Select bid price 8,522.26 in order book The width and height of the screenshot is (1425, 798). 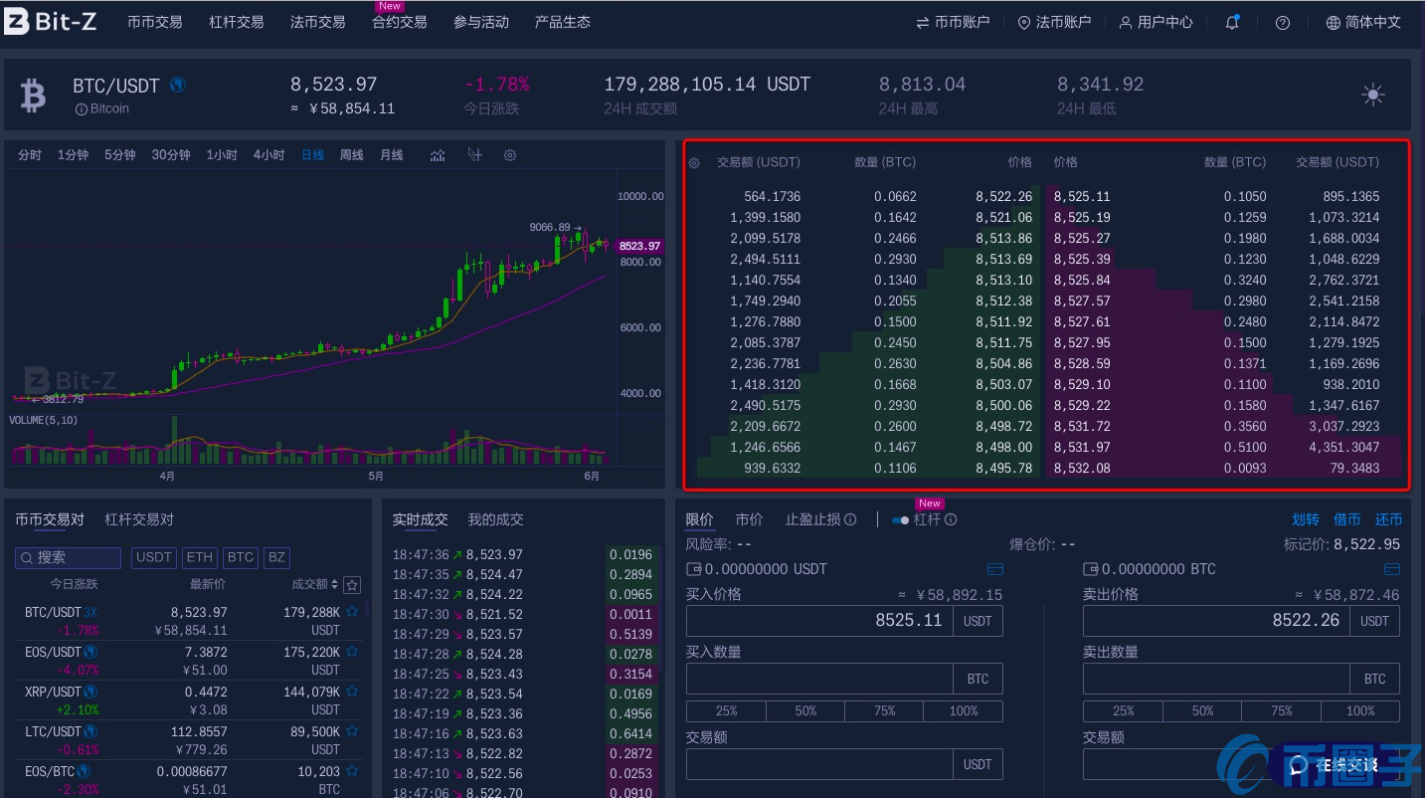(1004, 197)
